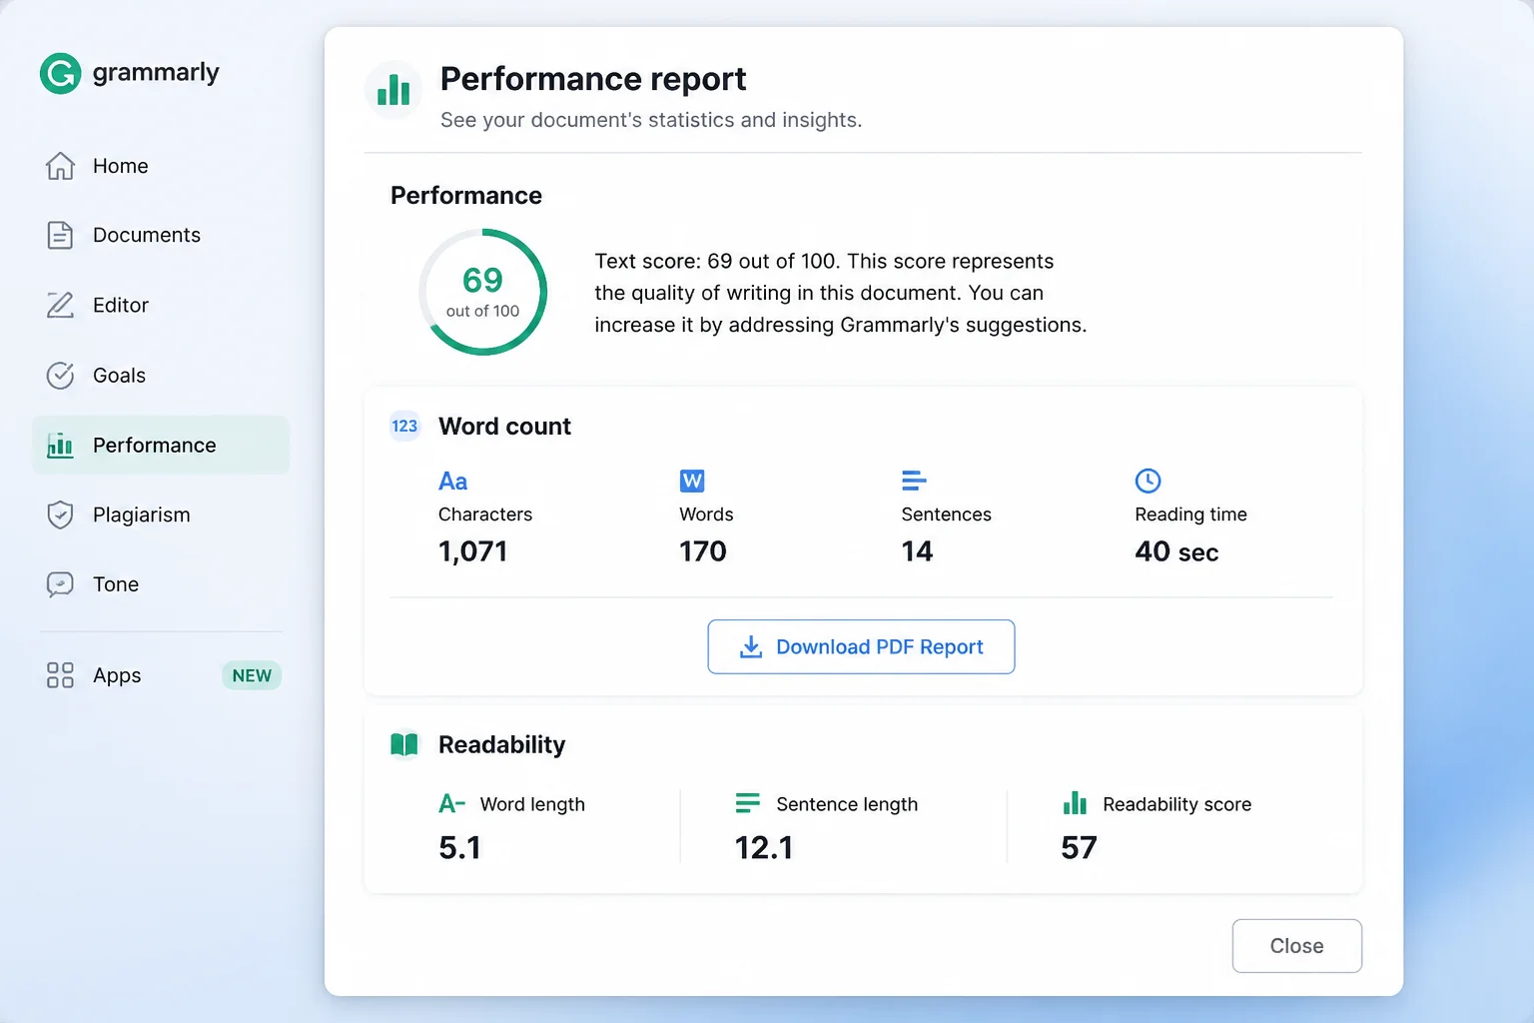Click the Grammarly logo icon
The image size is (1534, 1023).
click(x=60, y=73)
